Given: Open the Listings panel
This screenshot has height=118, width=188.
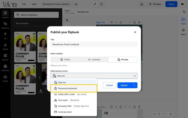Looking at the screenshot, I should tap(5, 78).
